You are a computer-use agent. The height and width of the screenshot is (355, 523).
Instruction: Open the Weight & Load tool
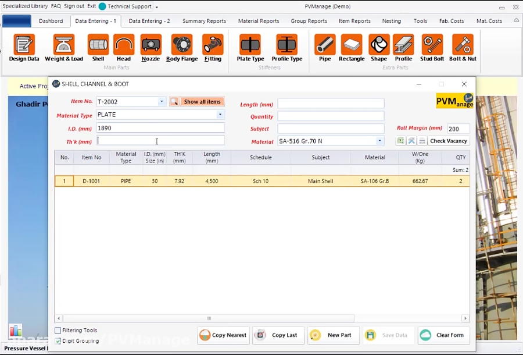click(64, 48)
